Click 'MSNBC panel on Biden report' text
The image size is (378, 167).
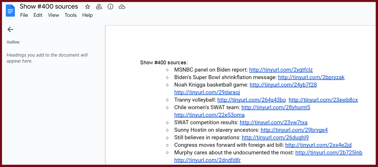click(211, 70)
